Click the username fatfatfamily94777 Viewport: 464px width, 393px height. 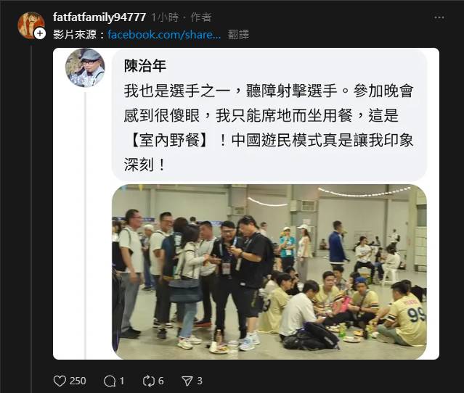pos(99,17)
